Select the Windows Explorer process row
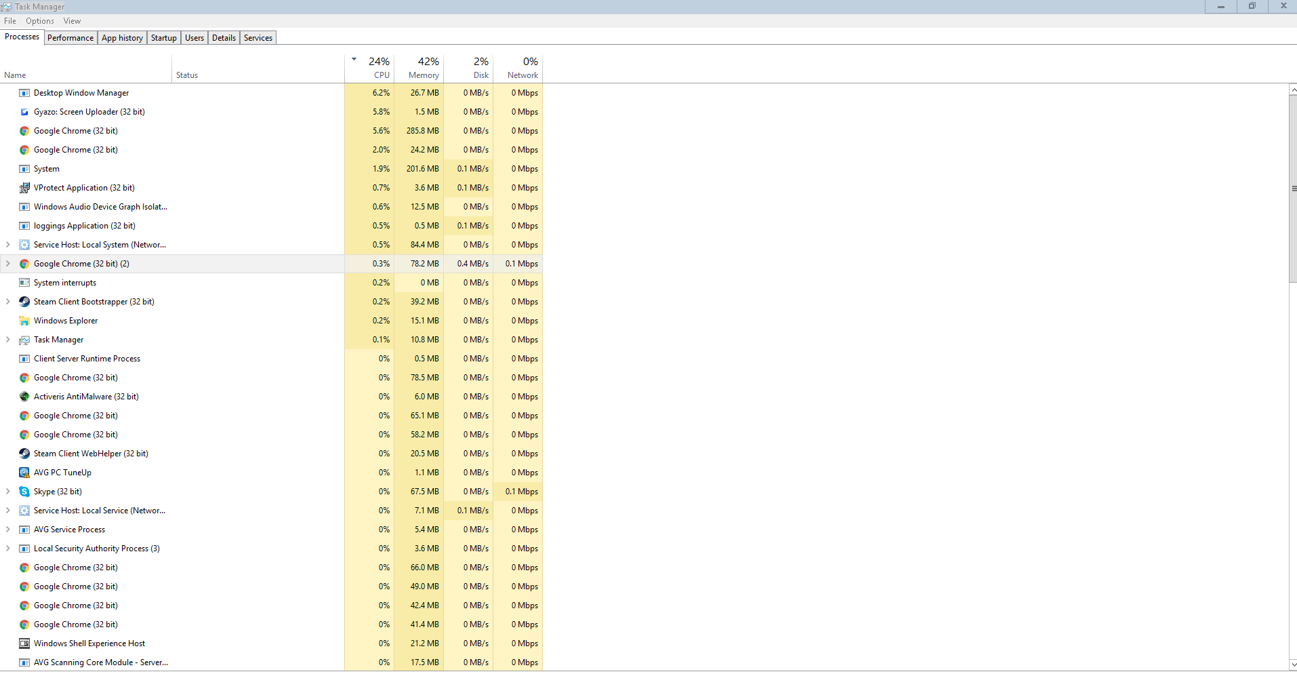The height and width of the screenshot is (674, 1297). (271, 321)
